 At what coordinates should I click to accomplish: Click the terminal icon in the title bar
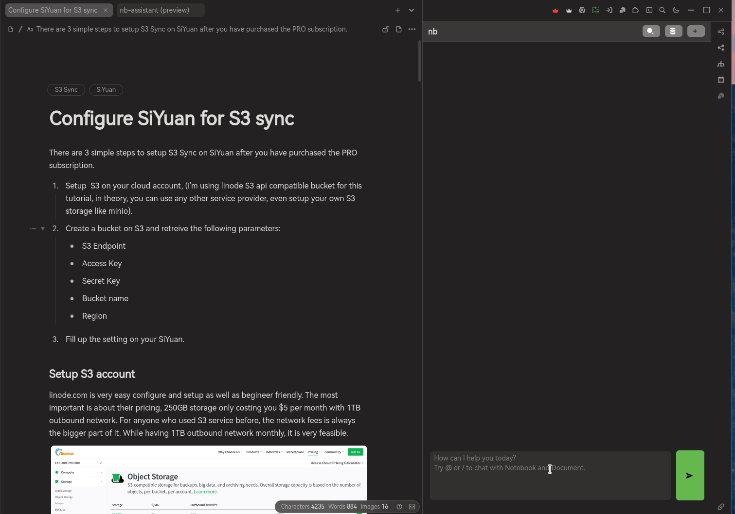pos(649,10)
